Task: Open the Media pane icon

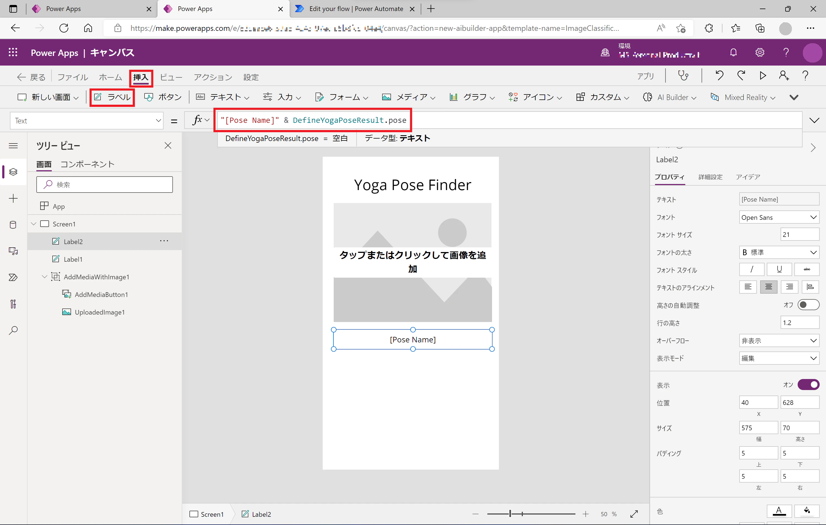Action: pos(13,251)
